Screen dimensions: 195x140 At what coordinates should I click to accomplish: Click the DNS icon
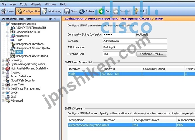8,97
